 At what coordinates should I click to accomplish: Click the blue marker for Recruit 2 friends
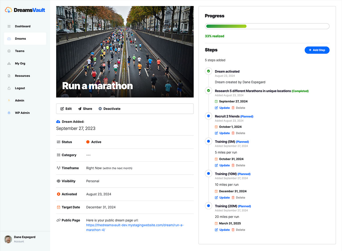pos(208,116)
